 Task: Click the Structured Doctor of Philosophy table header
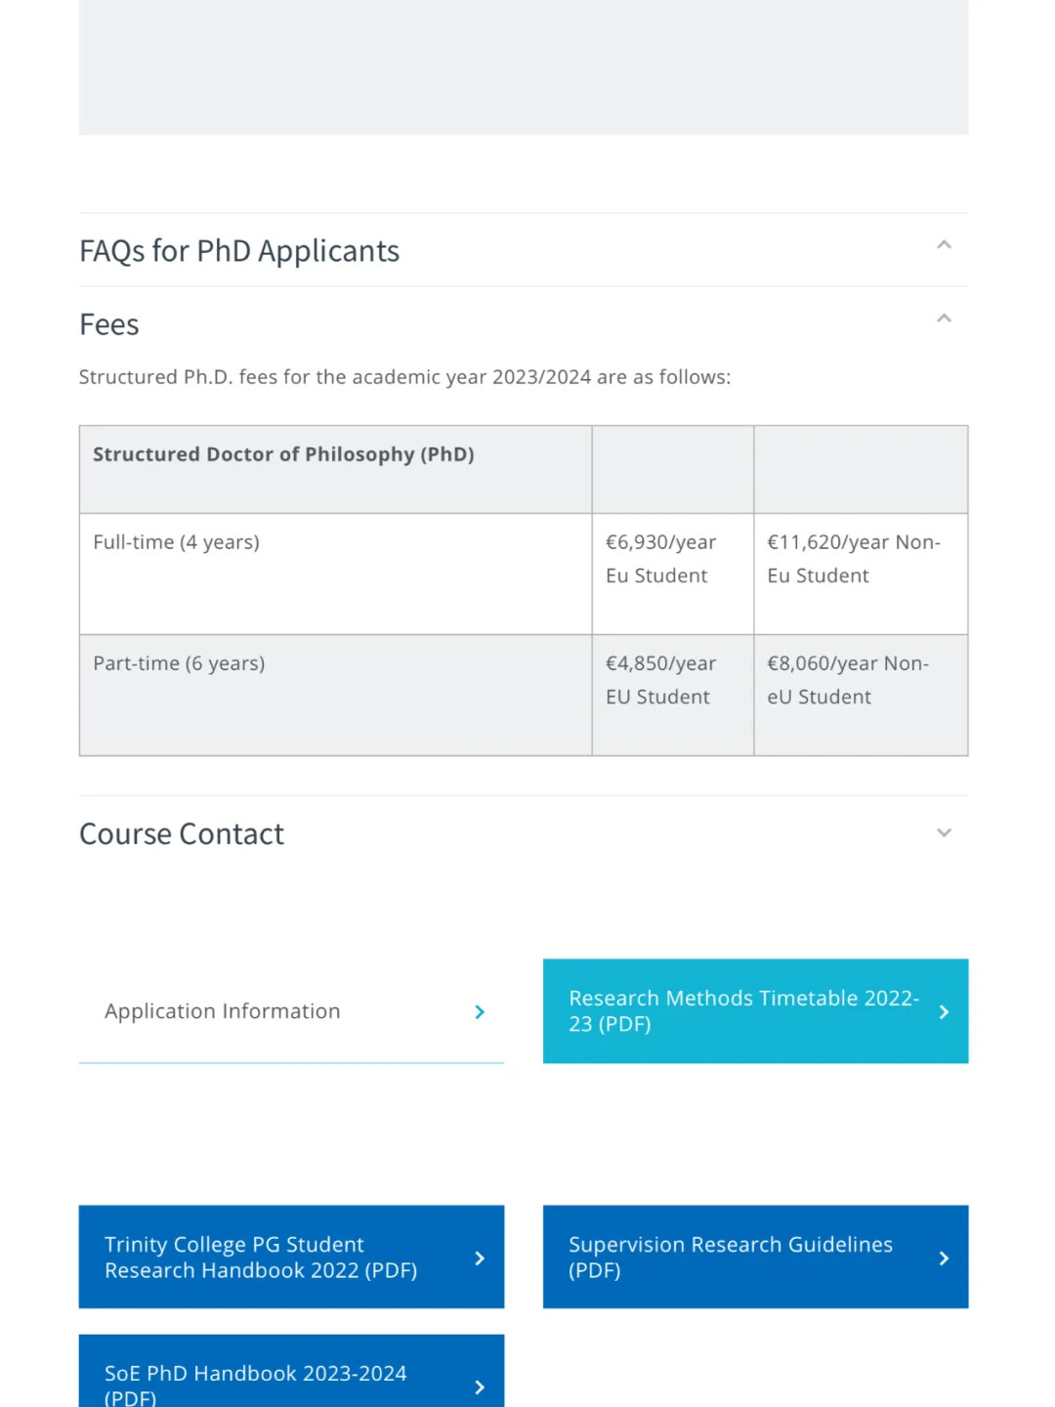pyautogui.click(x=335, y=469)
